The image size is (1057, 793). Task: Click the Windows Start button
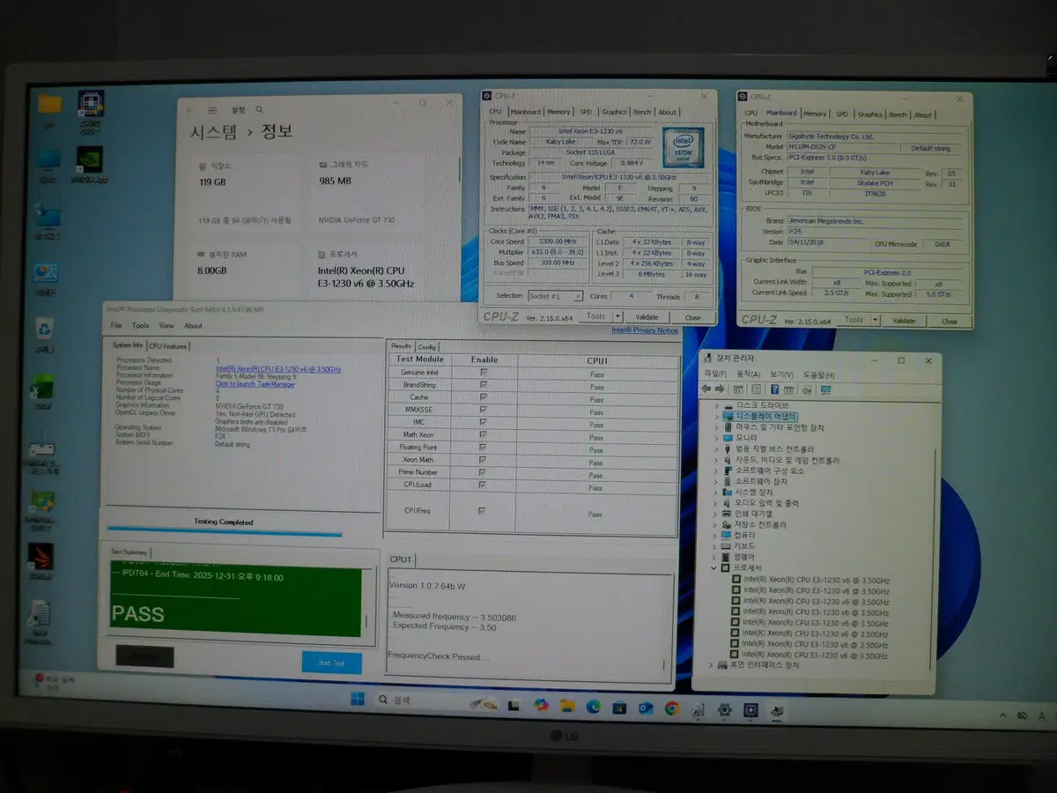tap(358, 700)
